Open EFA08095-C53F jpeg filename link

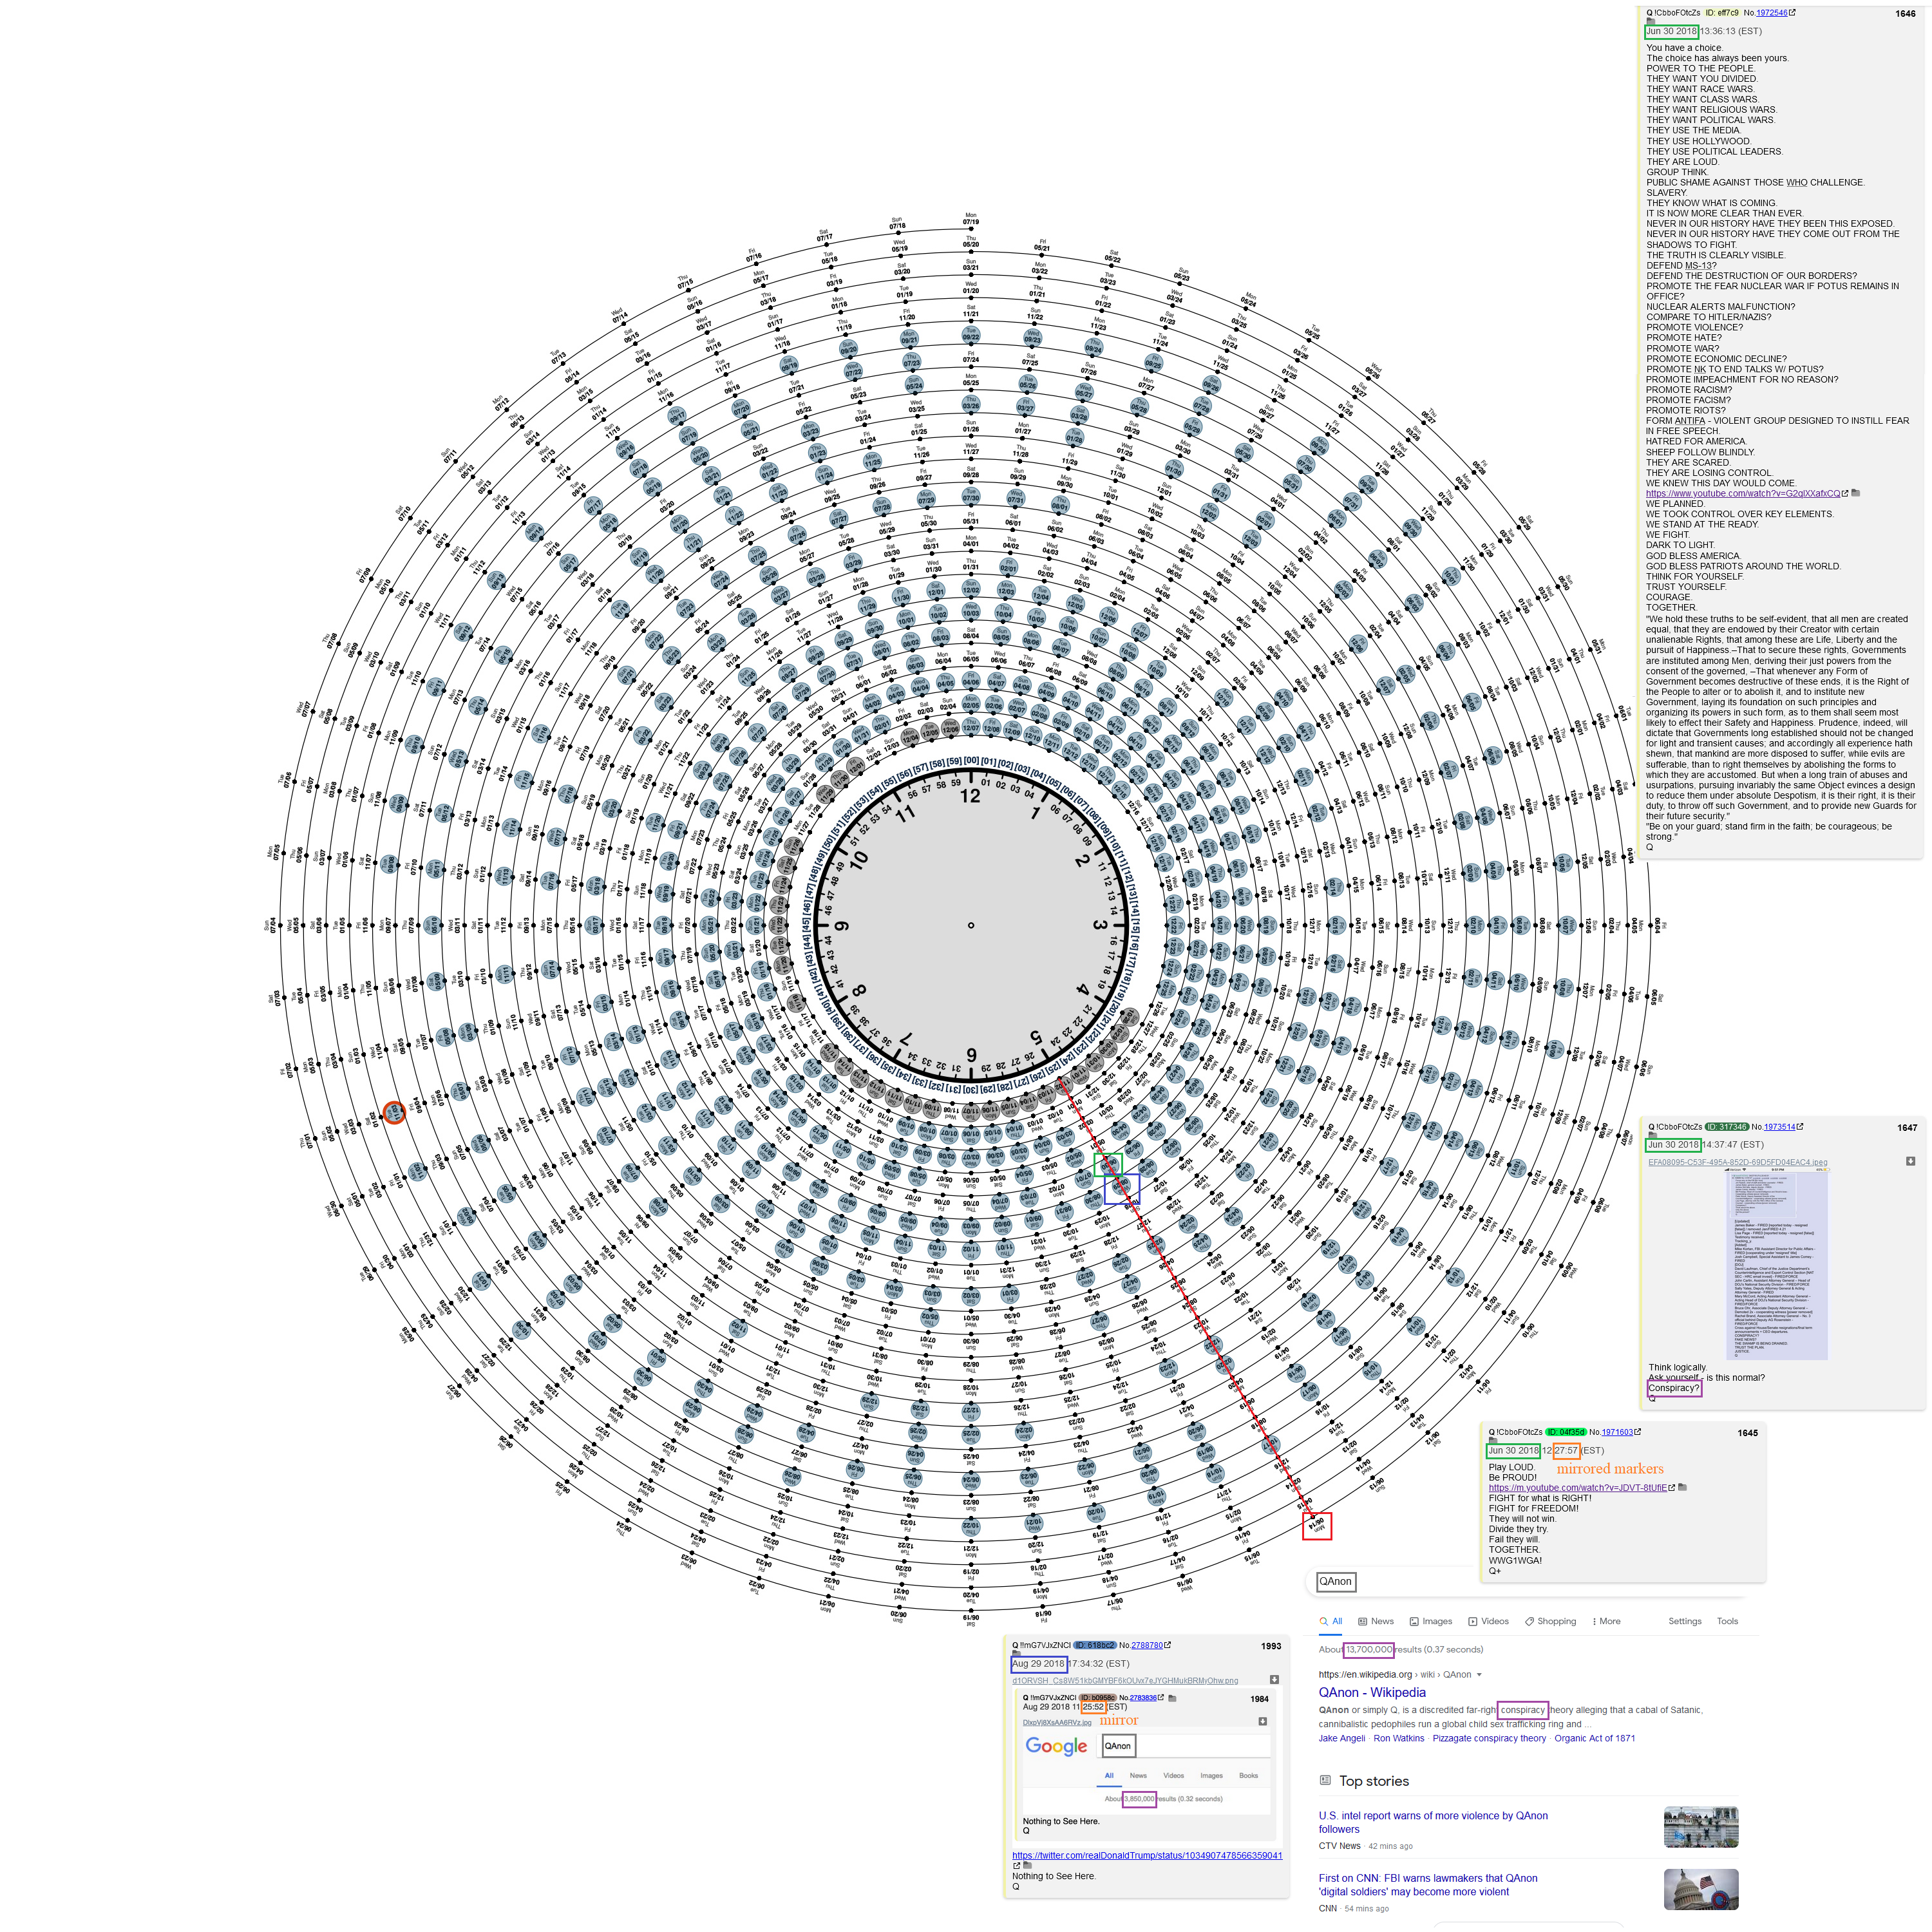click(x=1737, y=1162)
